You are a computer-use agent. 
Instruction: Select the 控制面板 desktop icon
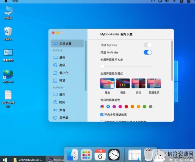pyautogui.click(x=8, y=55)
